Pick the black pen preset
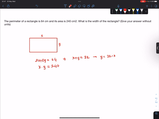The image size is (159, 119). (x=129, y=11)
